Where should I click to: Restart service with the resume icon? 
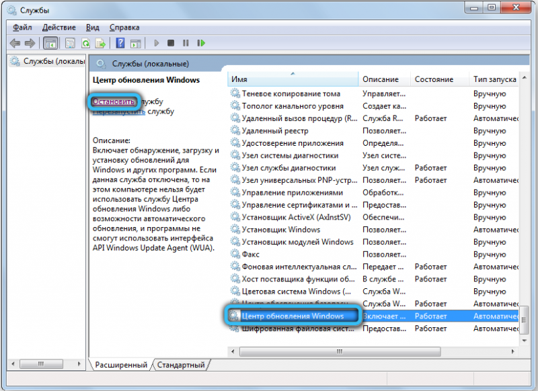(x=201, y=43)
